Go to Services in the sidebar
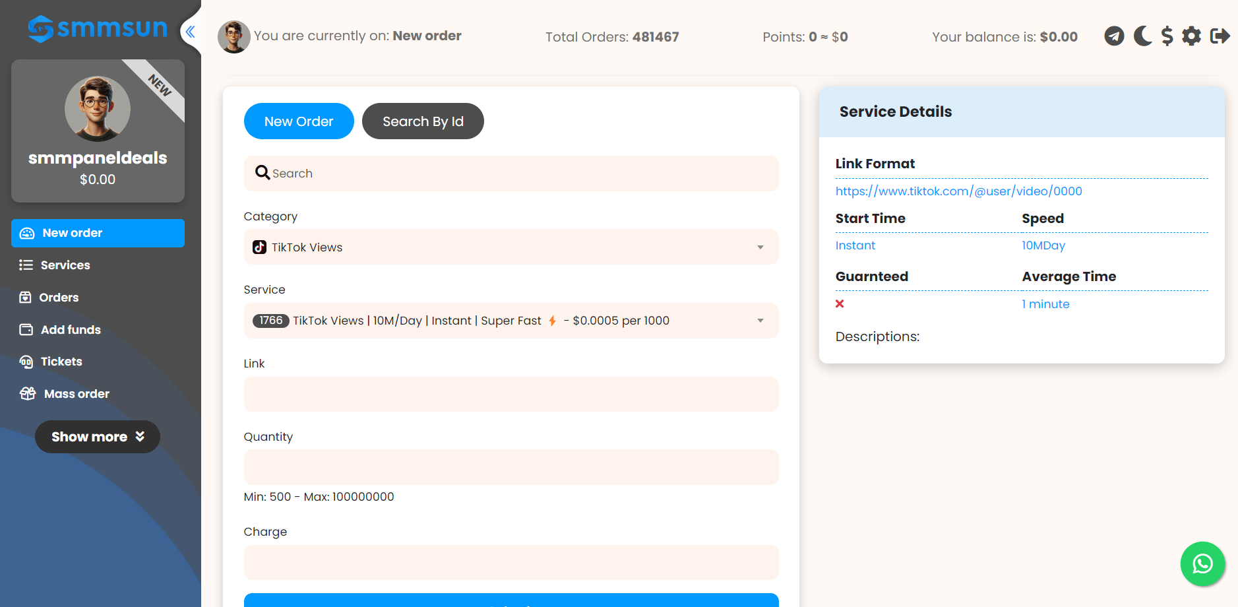1238x607 pixels. 65,265
